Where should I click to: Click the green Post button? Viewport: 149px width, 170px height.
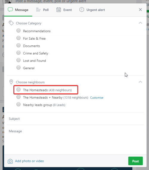[136, 161]
